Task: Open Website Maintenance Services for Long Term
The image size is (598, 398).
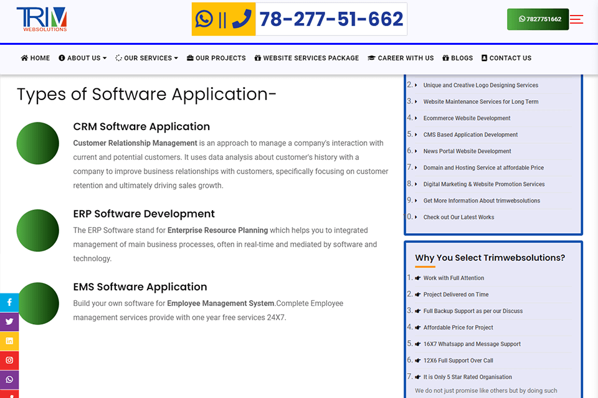Action: [480, 102]
